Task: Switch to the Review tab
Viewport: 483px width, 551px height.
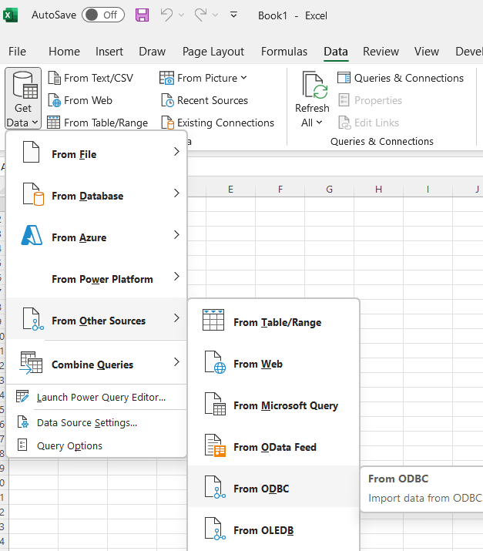Action: point(381,52)
